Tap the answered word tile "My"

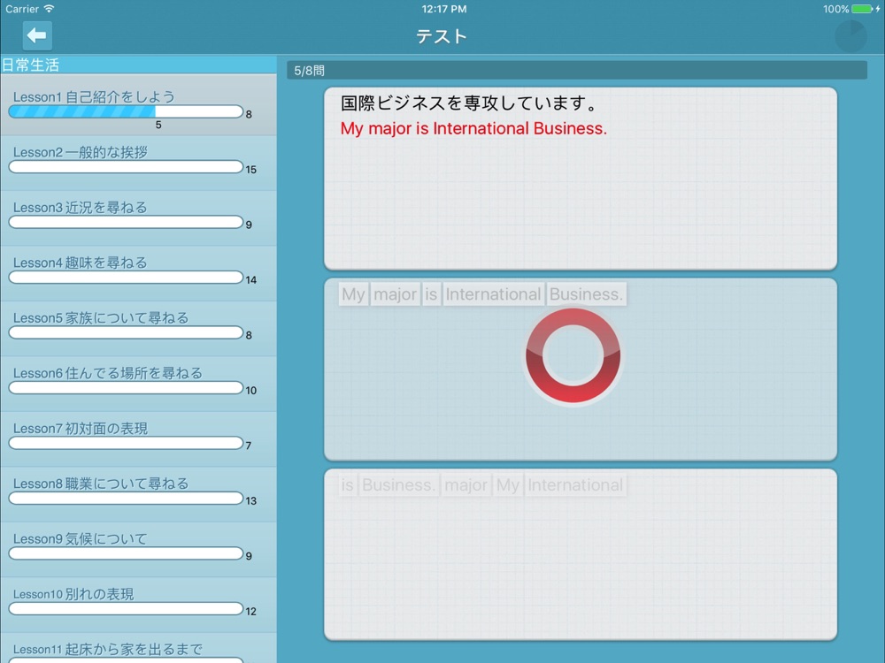353,294
